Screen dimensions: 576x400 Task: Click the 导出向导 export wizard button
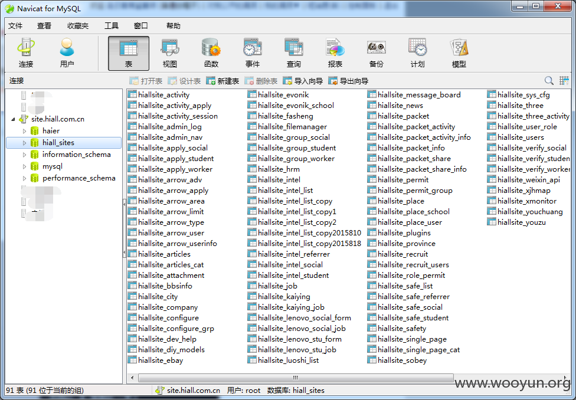pos(348,81)
